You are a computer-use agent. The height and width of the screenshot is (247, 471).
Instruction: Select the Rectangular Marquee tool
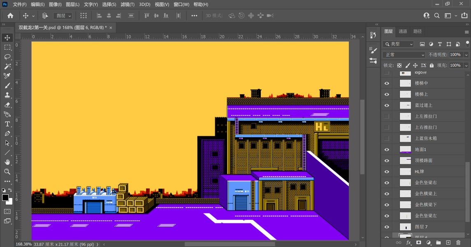[x=7, y=47]
